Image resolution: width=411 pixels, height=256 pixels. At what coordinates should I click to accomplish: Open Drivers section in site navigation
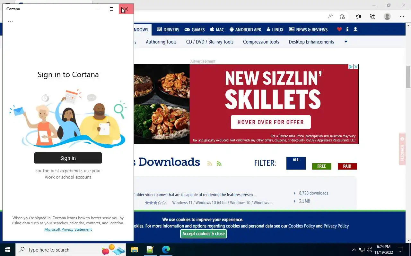168,29
